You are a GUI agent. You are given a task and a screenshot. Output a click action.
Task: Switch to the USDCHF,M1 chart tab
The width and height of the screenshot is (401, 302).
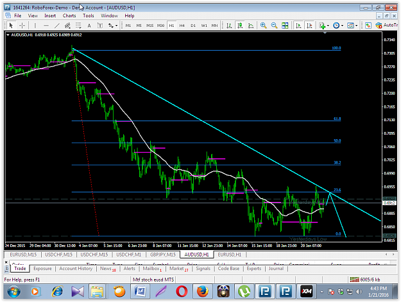coord(128,255)
